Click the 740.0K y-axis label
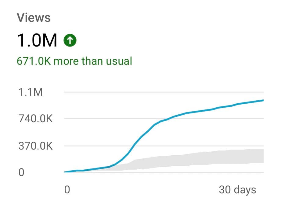The image size is (281, 211). click(x=35, y=119)
